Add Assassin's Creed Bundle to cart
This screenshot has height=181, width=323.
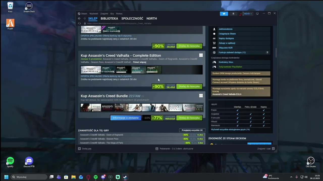[189, 118]
